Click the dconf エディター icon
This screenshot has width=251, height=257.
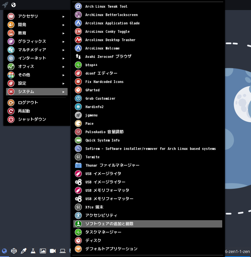[78, 73]
